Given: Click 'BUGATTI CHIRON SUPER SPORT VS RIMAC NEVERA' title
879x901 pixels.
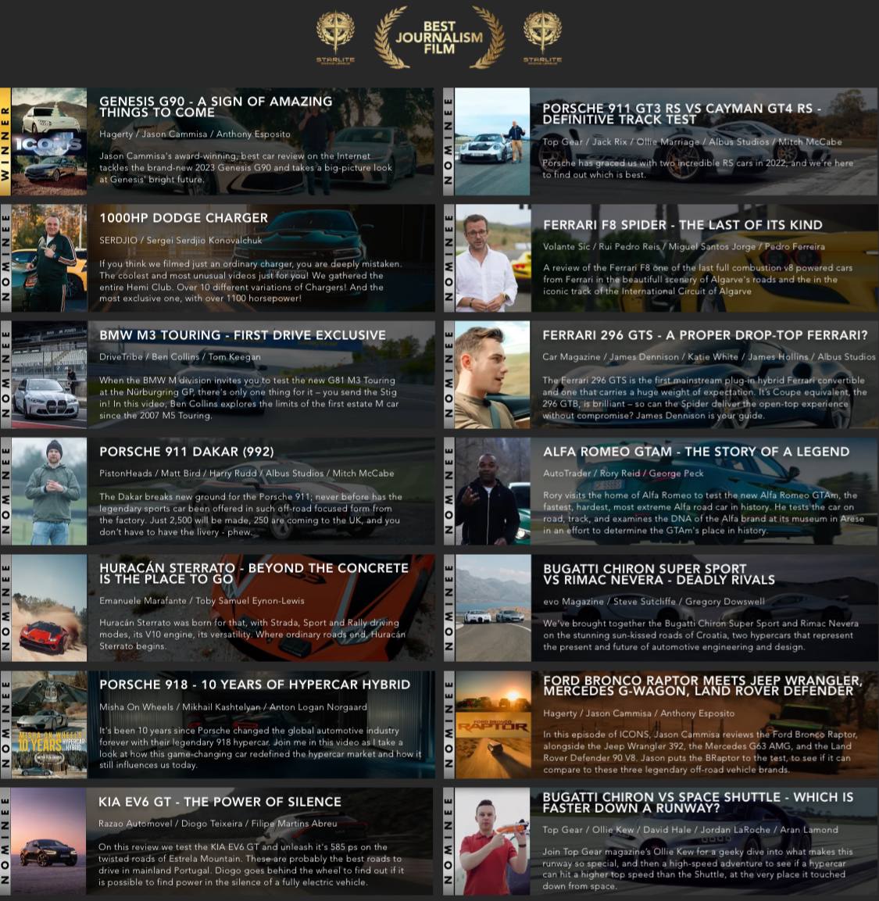Looking at the screenshot, I should [659, 574].
